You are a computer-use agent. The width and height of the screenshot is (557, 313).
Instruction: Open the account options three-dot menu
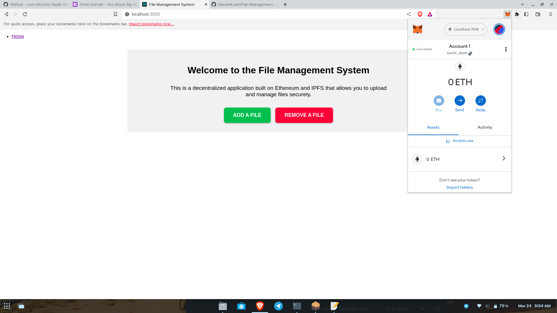coord(506,49)
